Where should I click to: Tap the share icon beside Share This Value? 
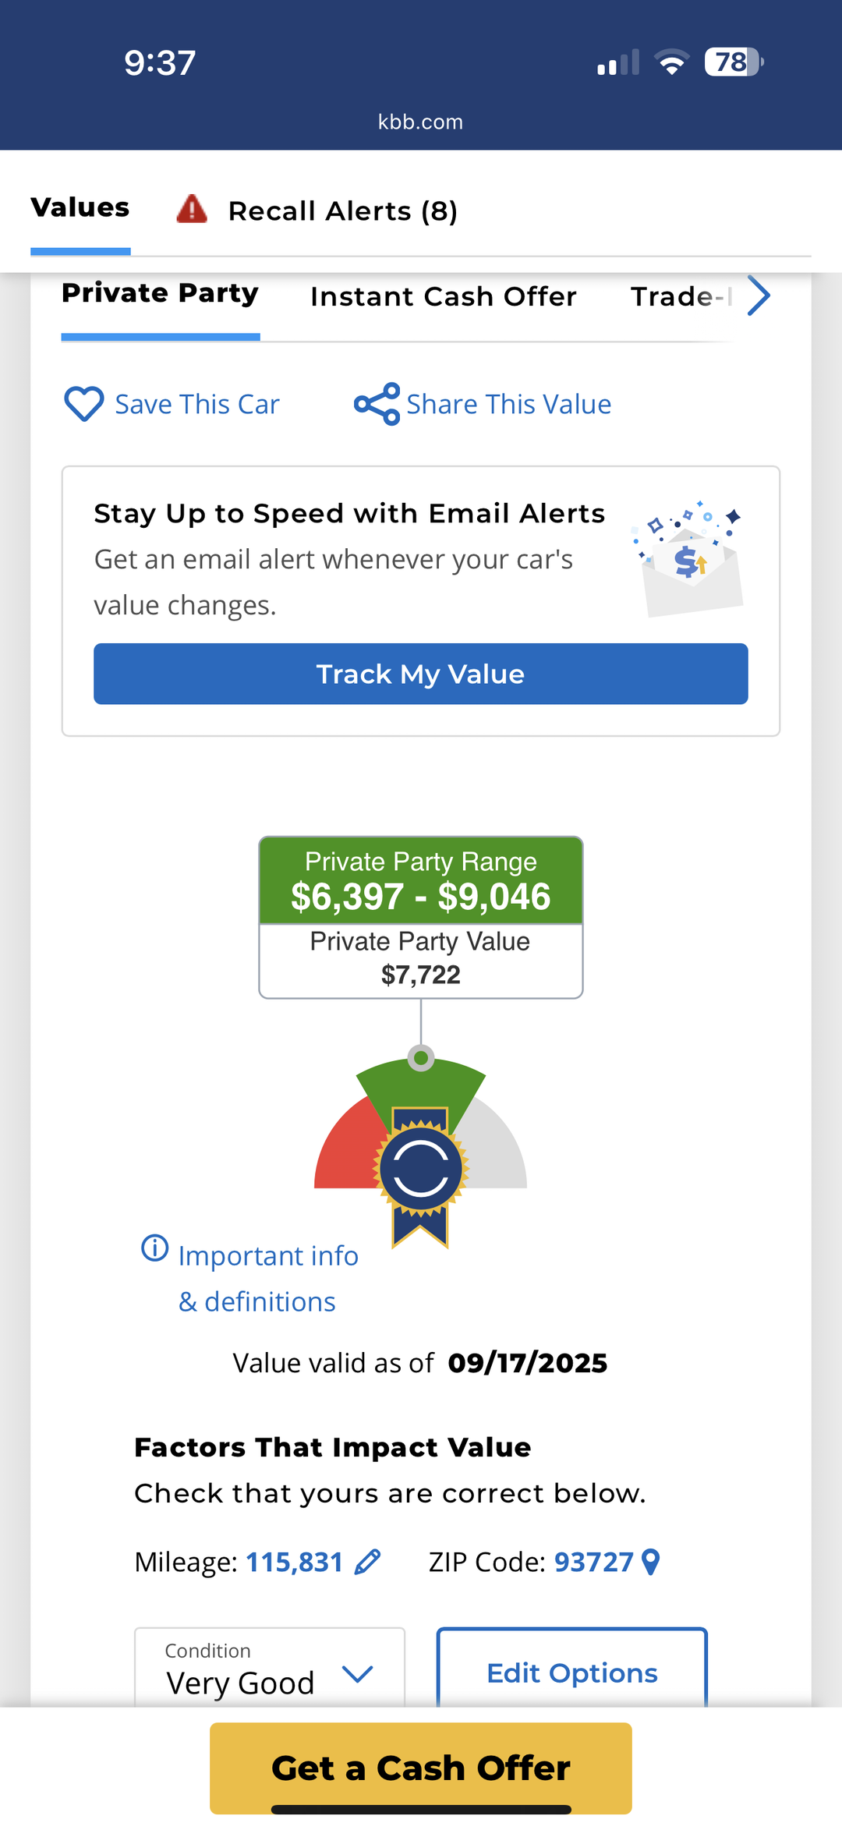pos(377,404)
